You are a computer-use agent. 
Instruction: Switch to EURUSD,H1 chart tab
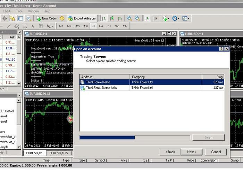(x=34, y=153)
